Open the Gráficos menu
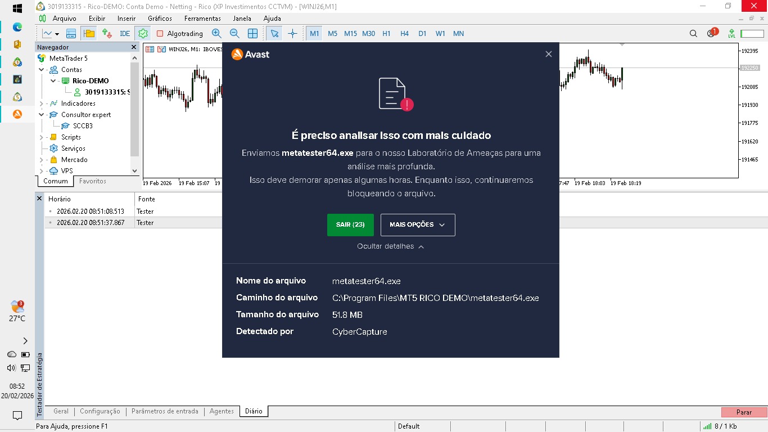Viewport: 768px width, 432px height. pyautogui.click(x=160, y=19)
